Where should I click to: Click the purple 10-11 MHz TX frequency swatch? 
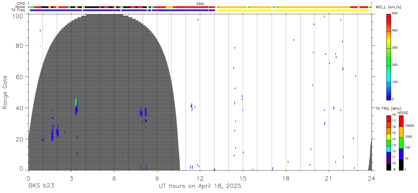(389, 161)
